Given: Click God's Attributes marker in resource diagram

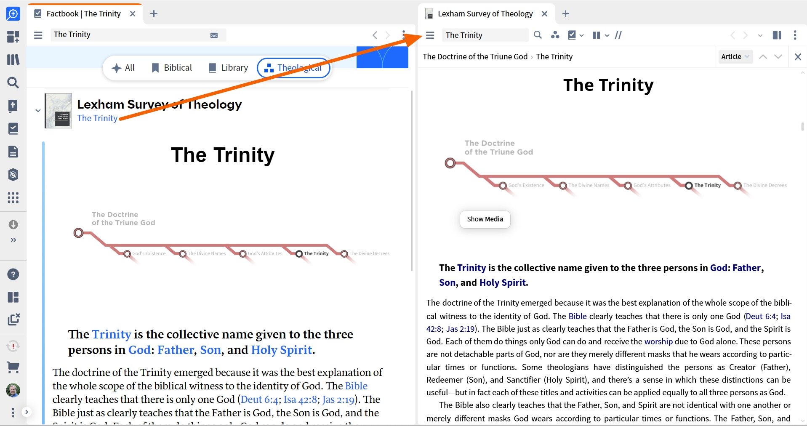Looking at the screenshot, I should click(628, 186).
